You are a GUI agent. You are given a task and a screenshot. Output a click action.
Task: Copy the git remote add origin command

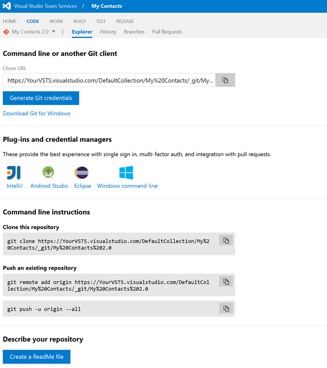coord(226,281)
